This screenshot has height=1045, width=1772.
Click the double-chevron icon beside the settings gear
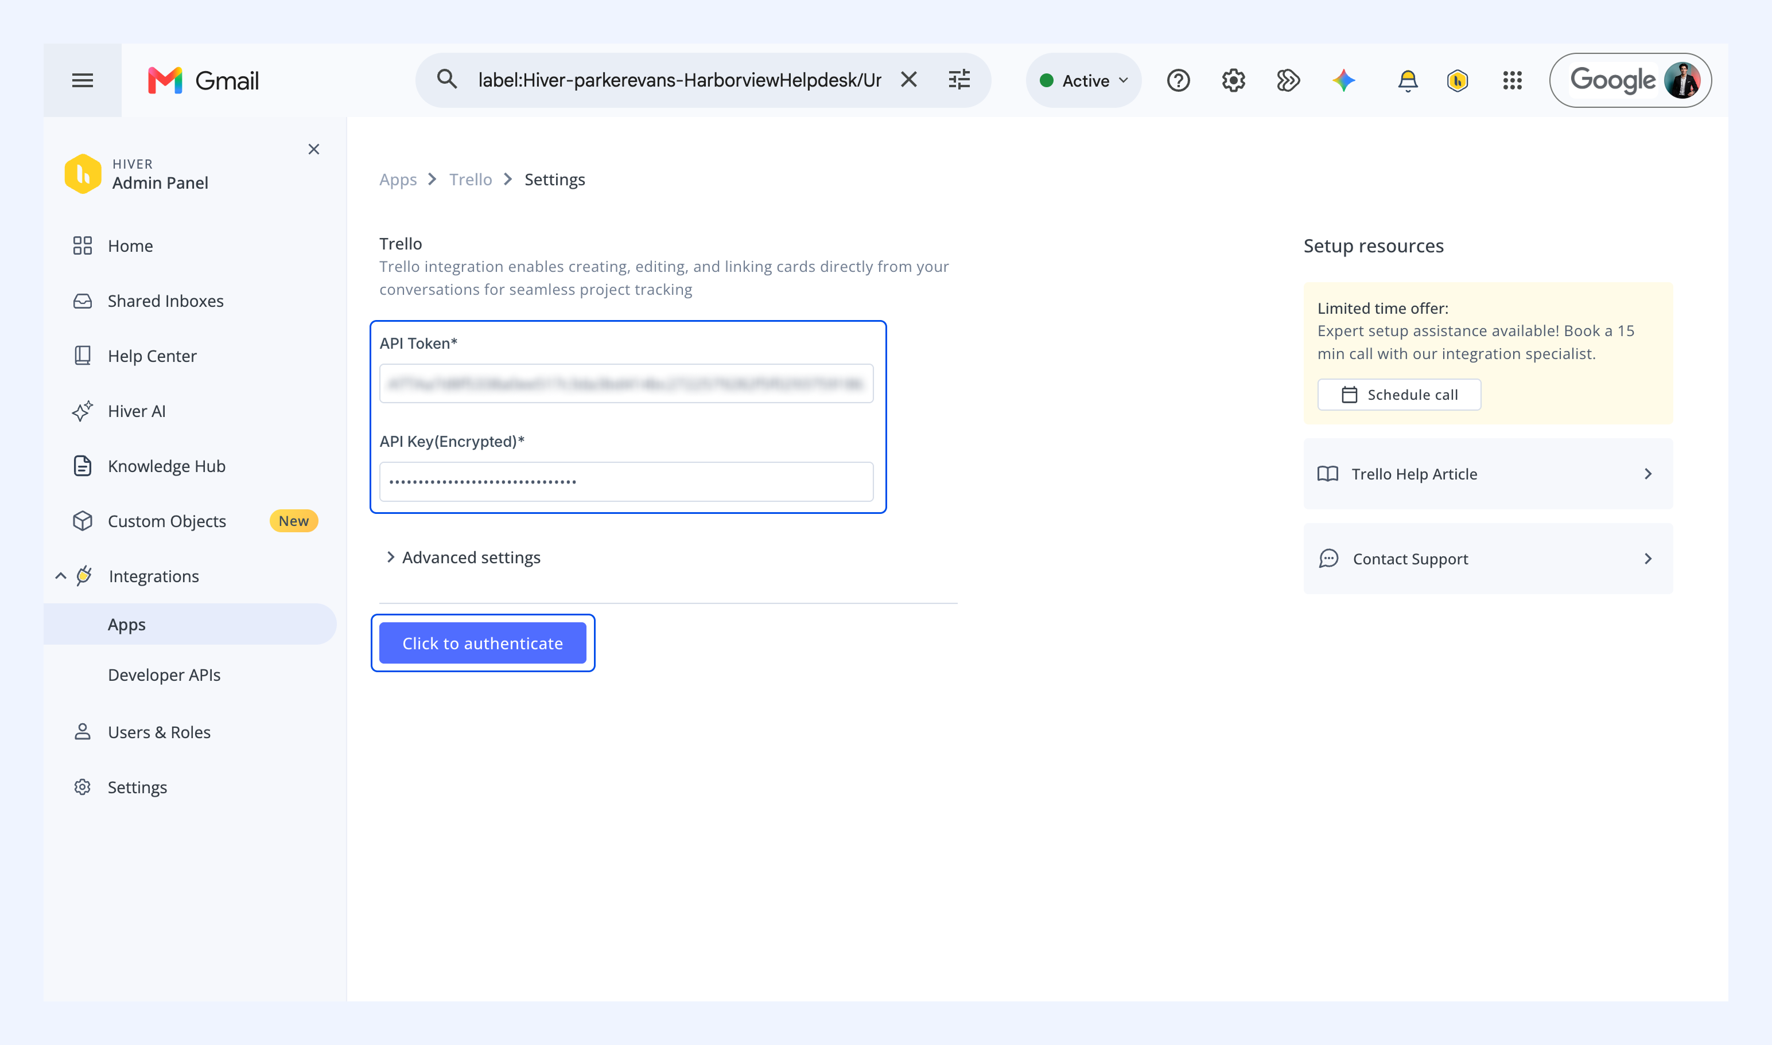[1288, 80]
